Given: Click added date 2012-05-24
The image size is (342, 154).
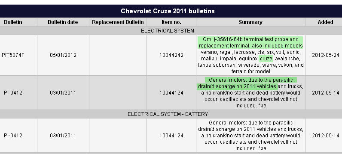Looking at the screenshot, I should coord(325,55).
